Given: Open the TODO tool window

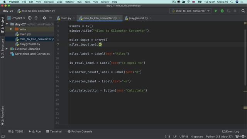Looking at the screenshot, I should click(x=15, y=131).
